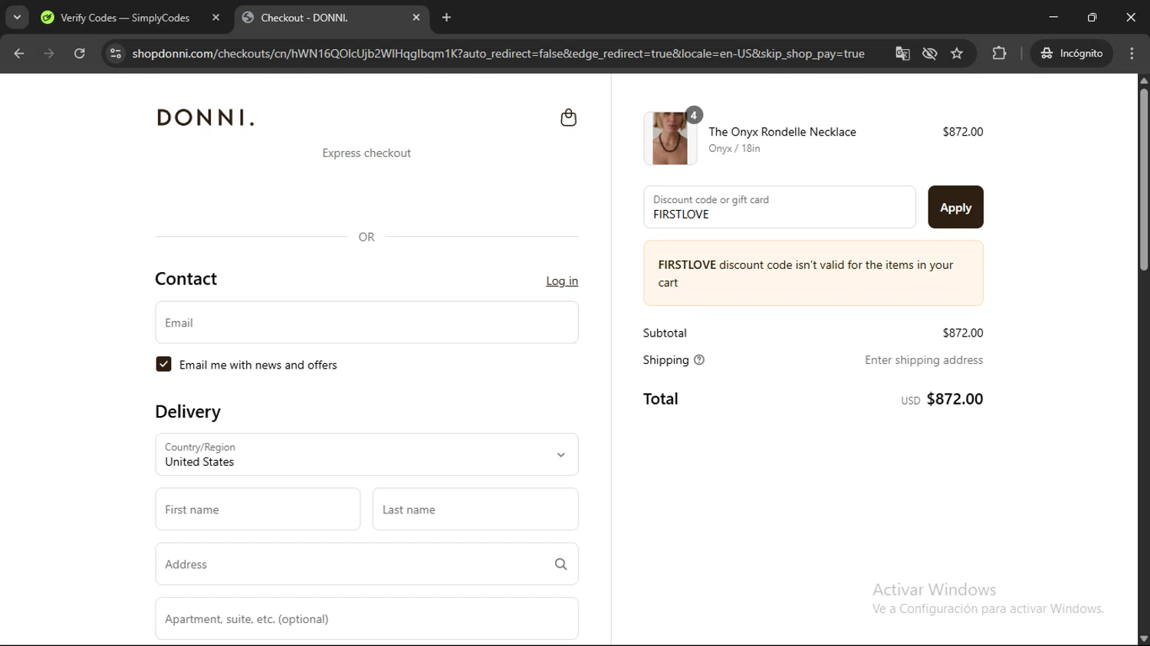Click the Apply discount button
This screenshot has width=1150, height=646.
(x=955, y=207)
